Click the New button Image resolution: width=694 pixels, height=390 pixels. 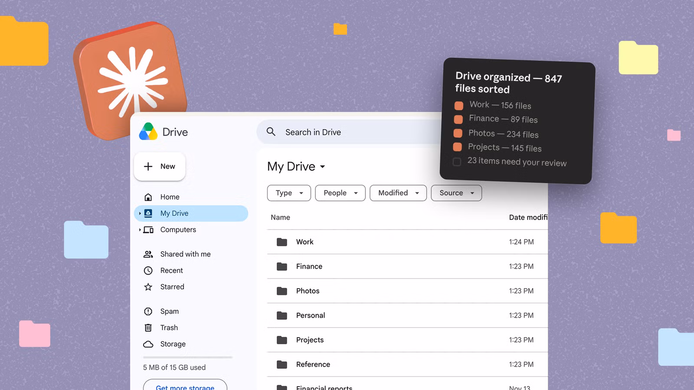pos(160,166)
